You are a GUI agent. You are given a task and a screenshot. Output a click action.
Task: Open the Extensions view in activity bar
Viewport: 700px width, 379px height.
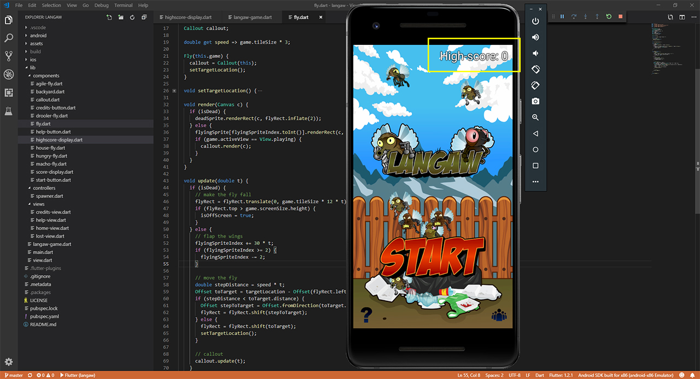point(9,92)
